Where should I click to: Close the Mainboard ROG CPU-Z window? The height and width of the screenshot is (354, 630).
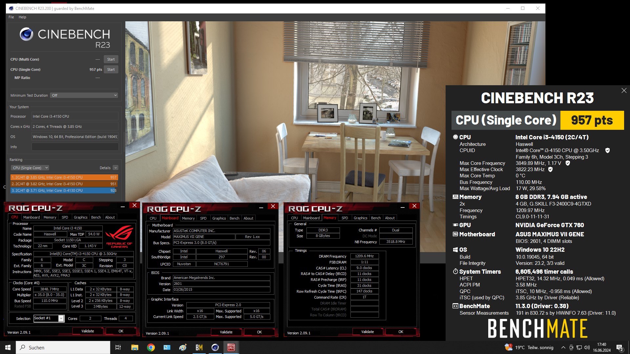[x=273, y=206]
